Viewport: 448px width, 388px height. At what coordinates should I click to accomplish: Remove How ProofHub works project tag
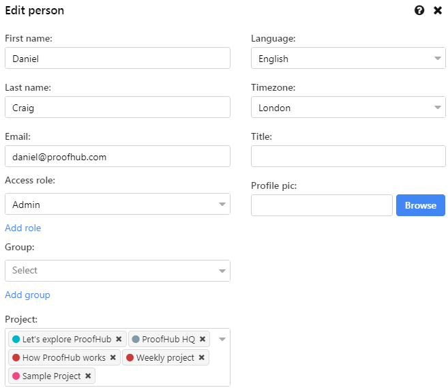[x=113, y=357]
